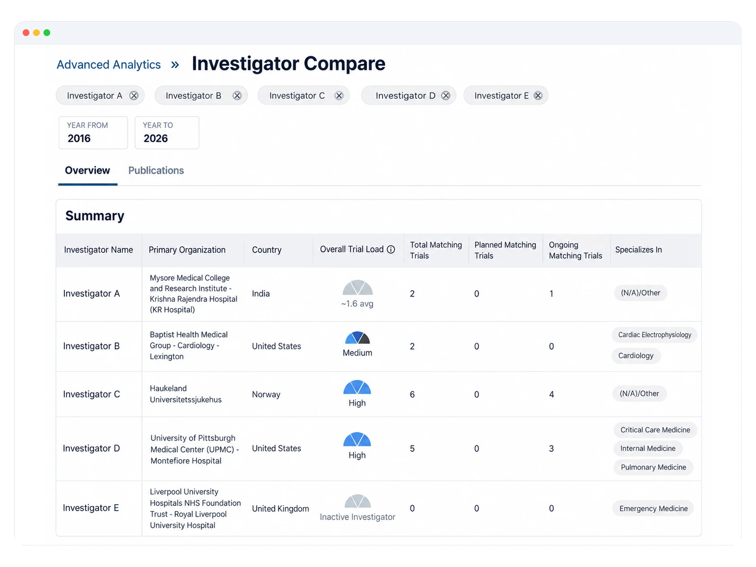
Task: Switch to the Publications tab
Action: tap(156, 171)
